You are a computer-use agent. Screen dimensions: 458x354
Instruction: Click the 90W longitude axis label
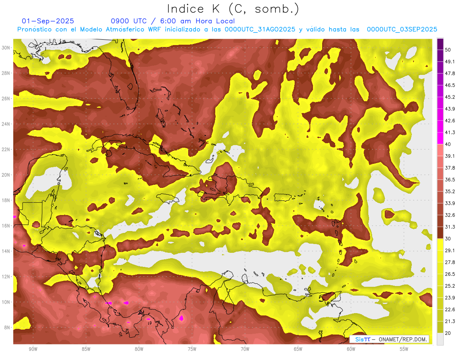(33, 349)
